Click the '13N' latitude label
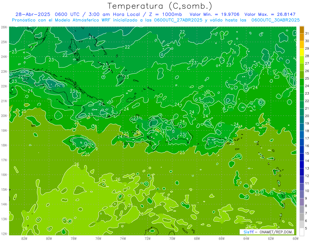The width and height of the screenshot is (314, 242). tap(4, 219)
